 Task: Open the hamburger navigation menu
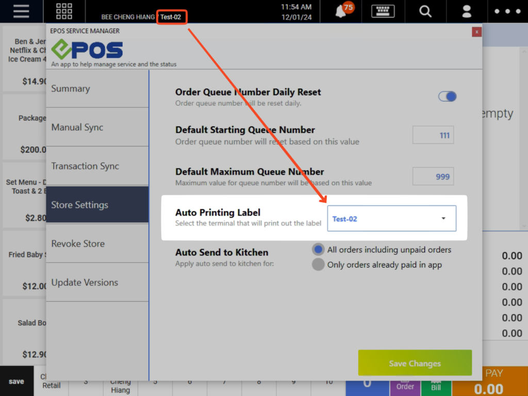point(20,11)
